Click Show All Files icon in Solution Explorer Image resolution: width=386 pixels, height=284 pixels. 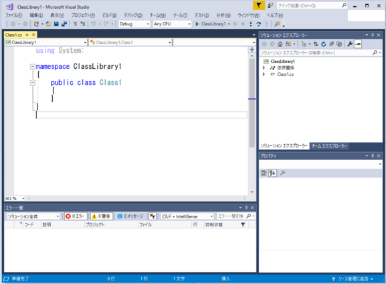pyautogui.click(x=339, y=44)
